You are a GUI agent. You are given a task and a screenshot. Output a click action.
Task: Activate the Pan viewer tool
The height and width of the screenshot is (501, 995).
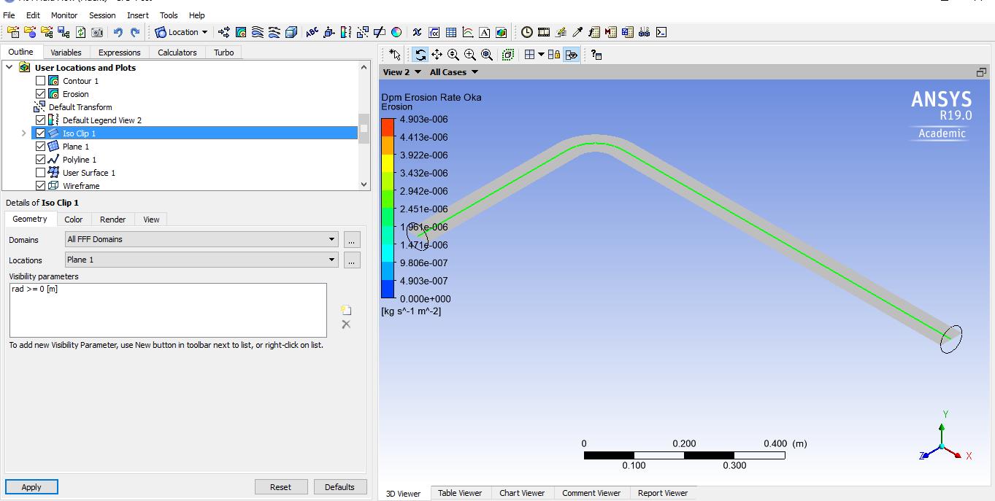[x=437, y=55]
